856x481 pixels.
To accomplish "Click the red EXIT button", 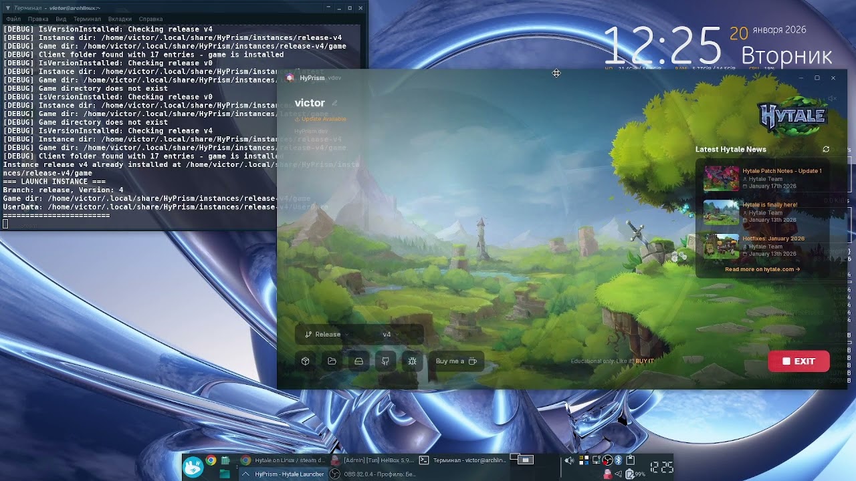I will (798, 361).
